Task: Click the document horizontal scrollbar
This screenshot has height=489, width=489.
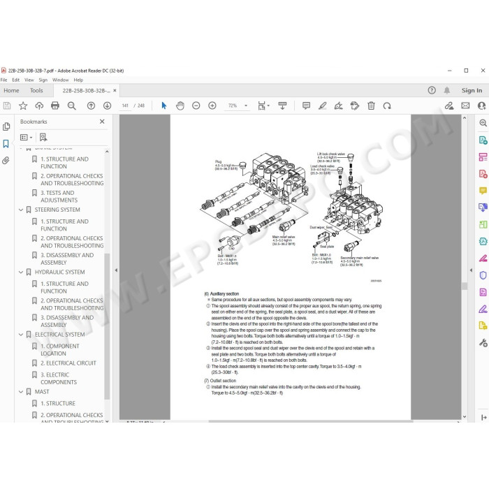Action: click(x=311, y=421)
